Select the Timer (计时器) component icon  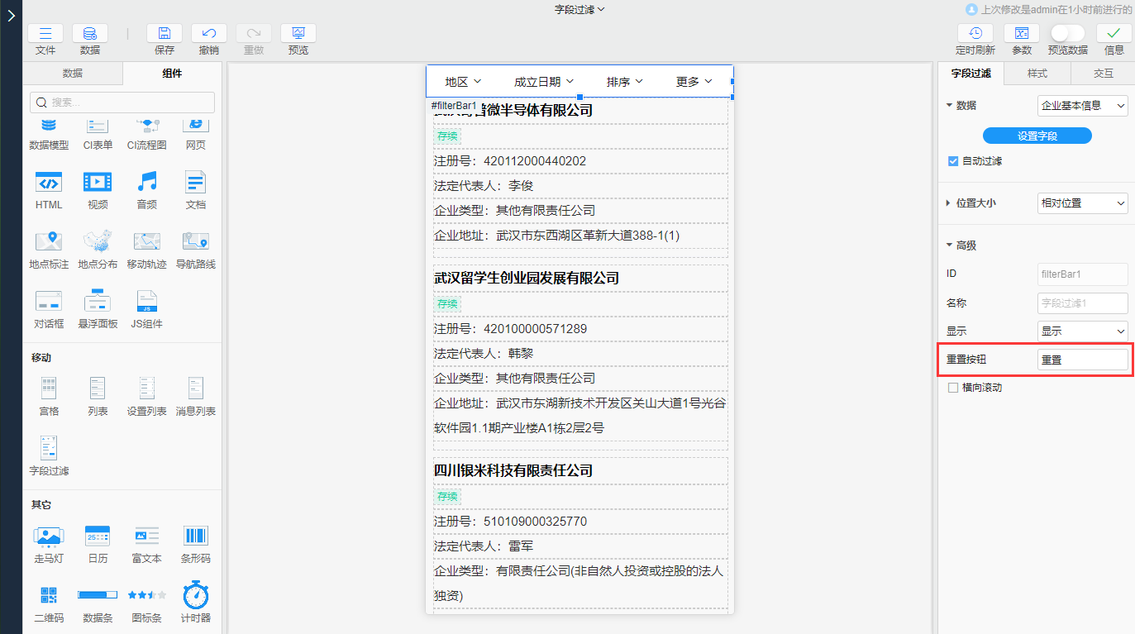[196, 595]
